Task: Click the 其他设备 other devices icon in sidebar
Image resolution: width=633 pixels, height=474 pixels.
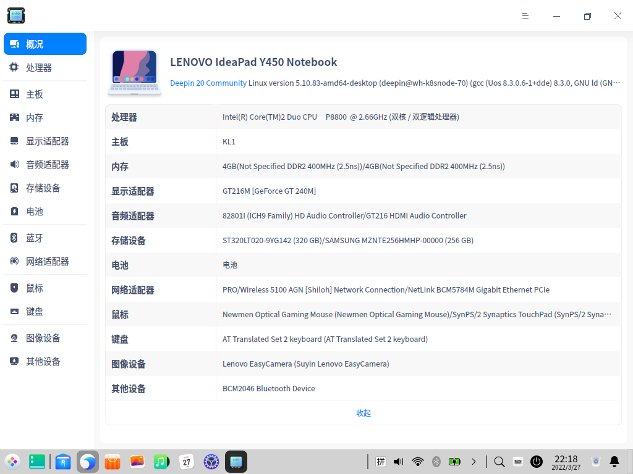Action: 14,361
